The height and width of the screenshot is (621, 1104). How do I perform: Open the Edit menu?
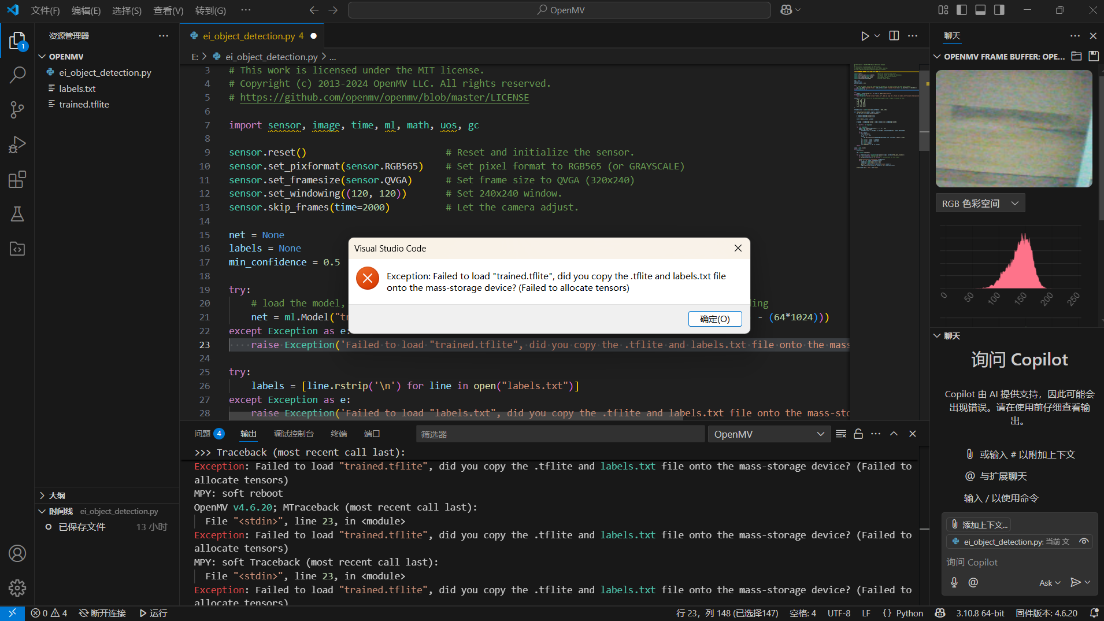86,10
